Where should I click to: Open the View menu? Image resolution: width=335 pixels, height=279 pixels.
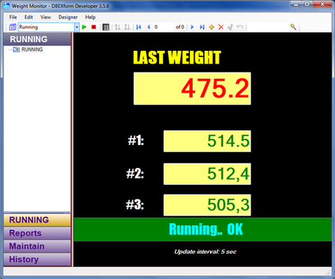(45, 17)
